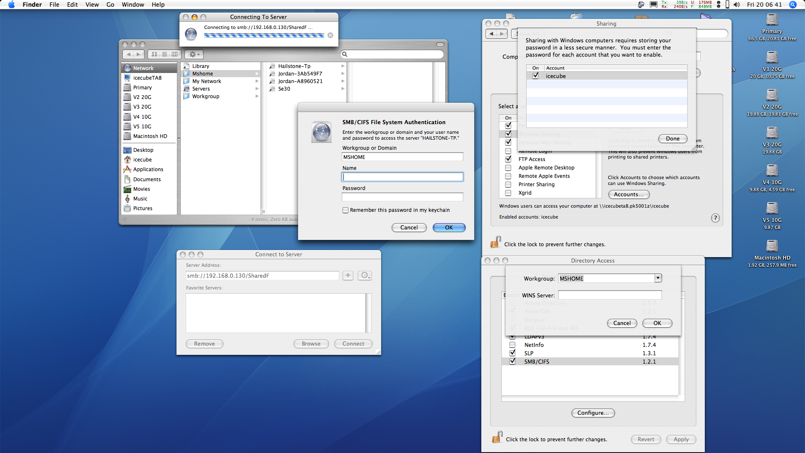Open Applications in Finder sidebar
The width and height of the screenshot is (805, 453).
(x=149, y=169)
